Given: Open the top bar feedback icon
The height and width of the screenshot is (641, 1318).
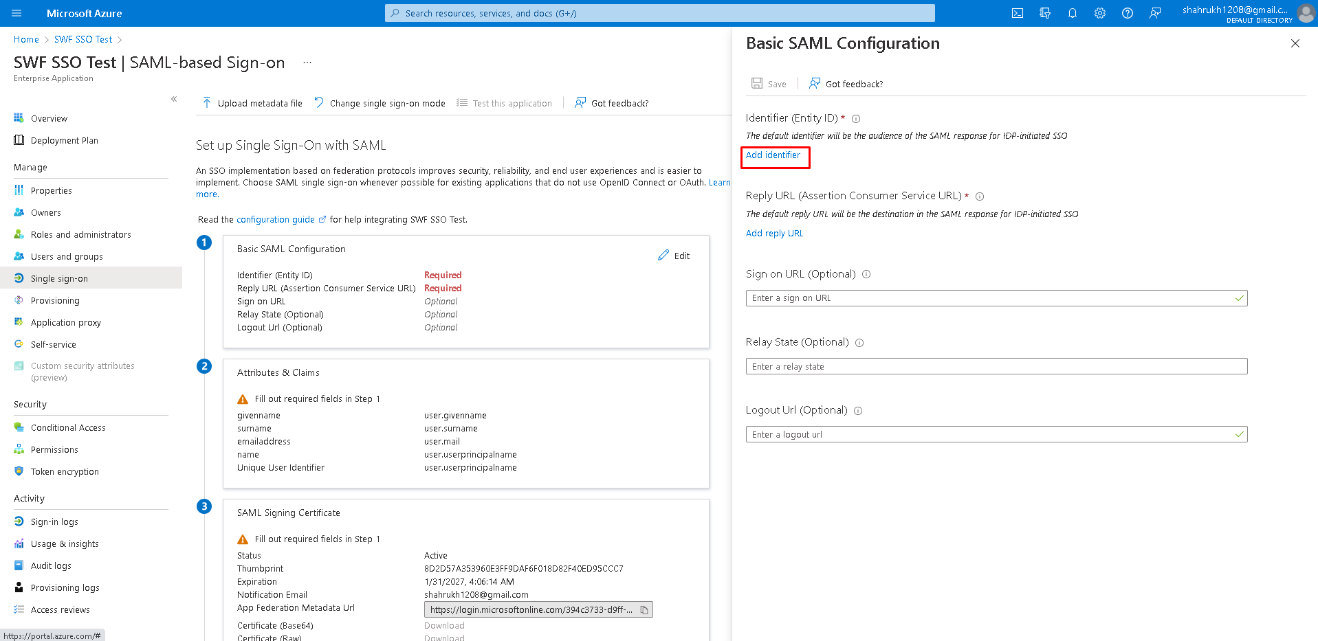Looking at the screenshot, I should click(x=1155, y=13).
